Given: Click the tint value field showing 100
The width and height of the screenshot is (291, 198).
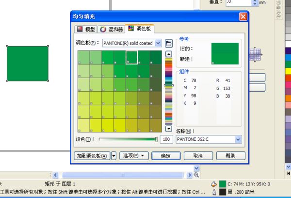Looking at the screenshot, I should 166,139.
